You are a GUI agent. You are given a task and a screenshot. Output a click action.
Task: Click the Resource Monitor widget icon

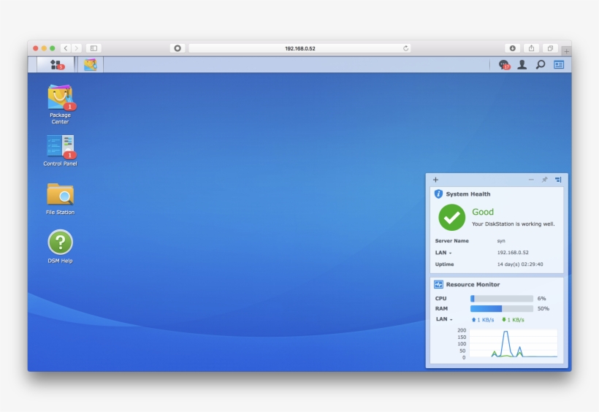(x=438, y=284)
